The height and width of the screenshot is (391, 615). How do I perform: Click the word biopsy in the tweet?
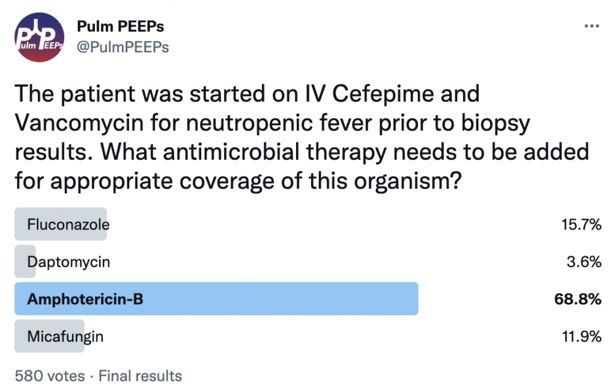pos(495,123)
